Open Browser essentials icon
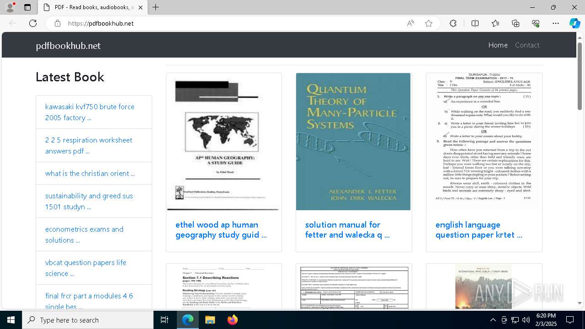Image resolution: width=585 pixels, height=329 pixels. pos(536,23)
